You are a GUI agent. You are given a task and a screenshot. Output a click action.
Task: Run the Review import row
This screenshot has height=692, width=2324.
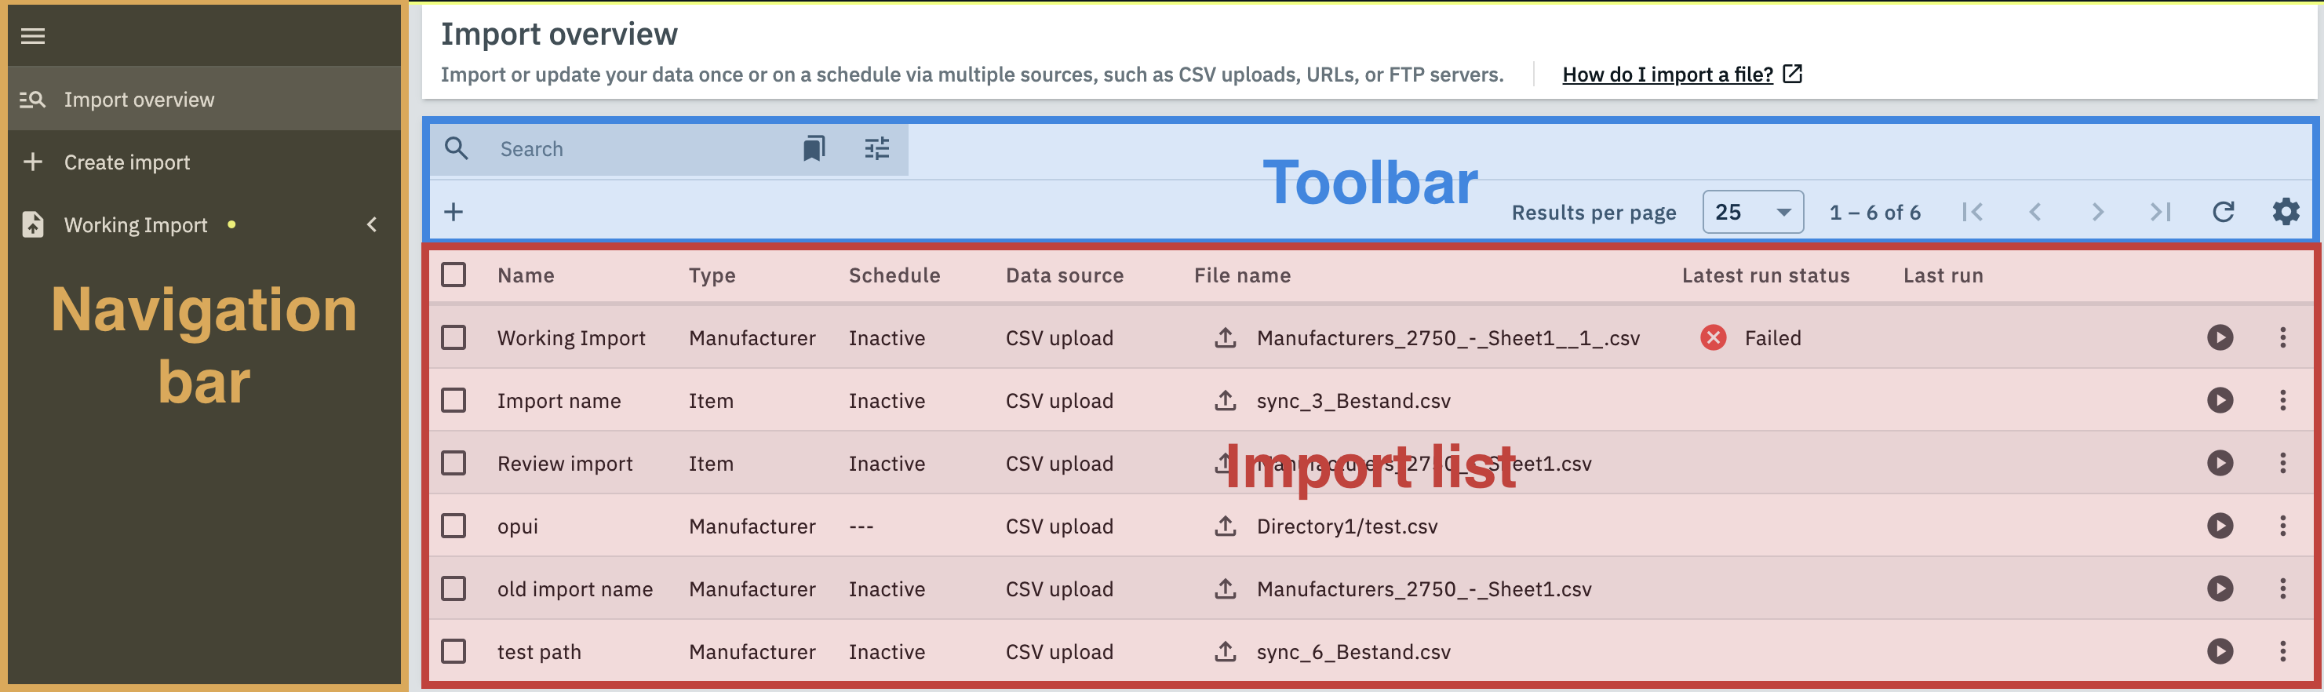(x=2220, y=463)
